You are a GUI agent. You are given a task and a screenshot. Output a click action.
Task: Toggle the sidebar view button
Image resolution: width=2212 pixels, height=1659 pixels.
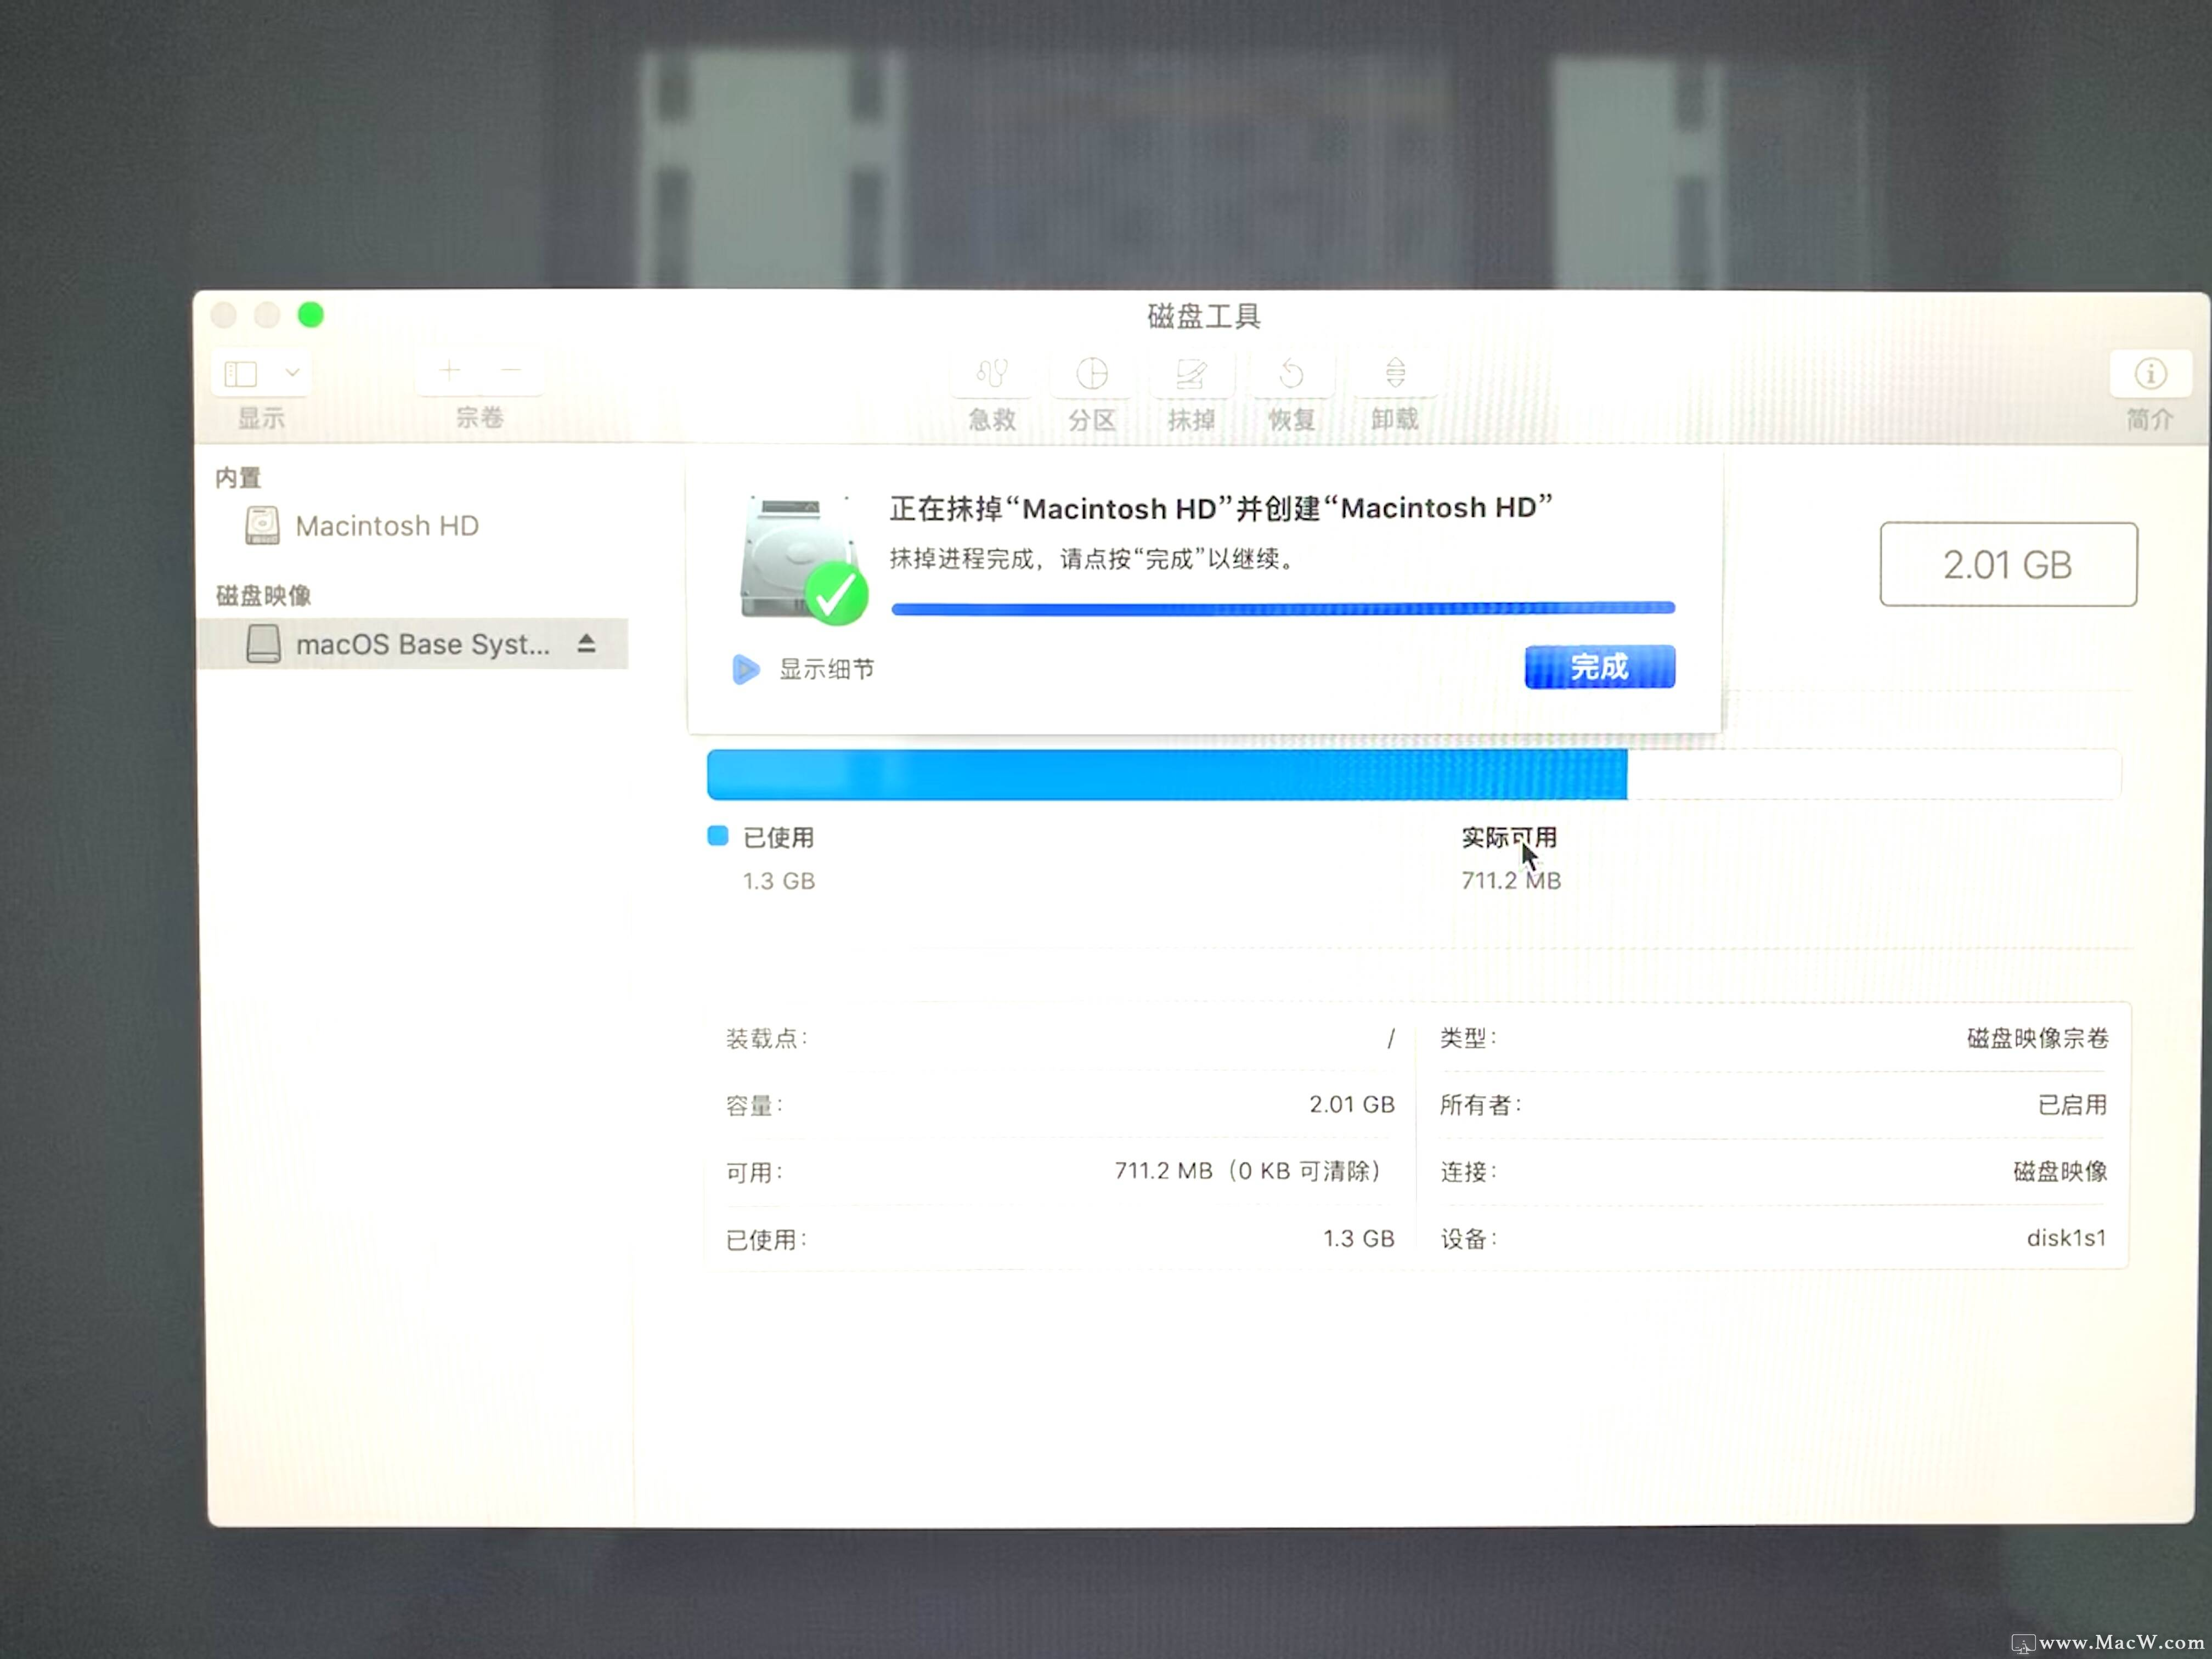241,374
